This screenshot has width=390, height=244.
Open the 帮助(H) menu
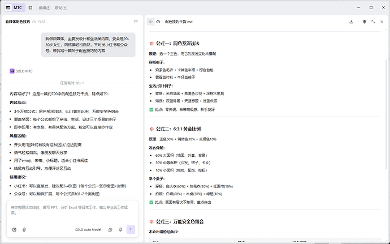pyautogui.click(x=61, y=8)
